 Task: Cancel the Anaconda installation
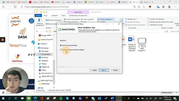pyautogui.click(x=115, y=70)
